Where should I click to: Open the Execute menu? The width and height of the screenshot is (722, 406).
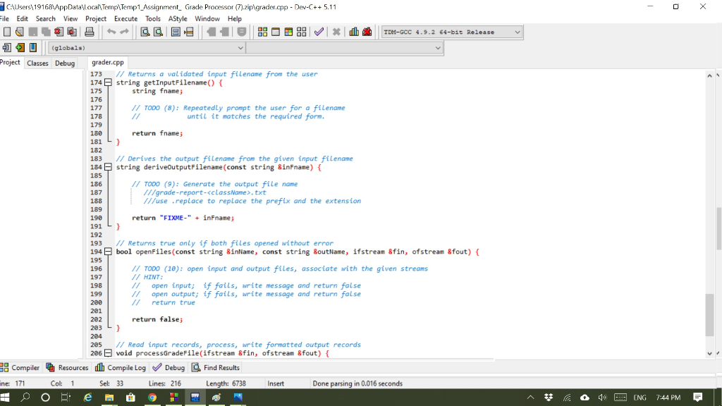click(126, 18)
